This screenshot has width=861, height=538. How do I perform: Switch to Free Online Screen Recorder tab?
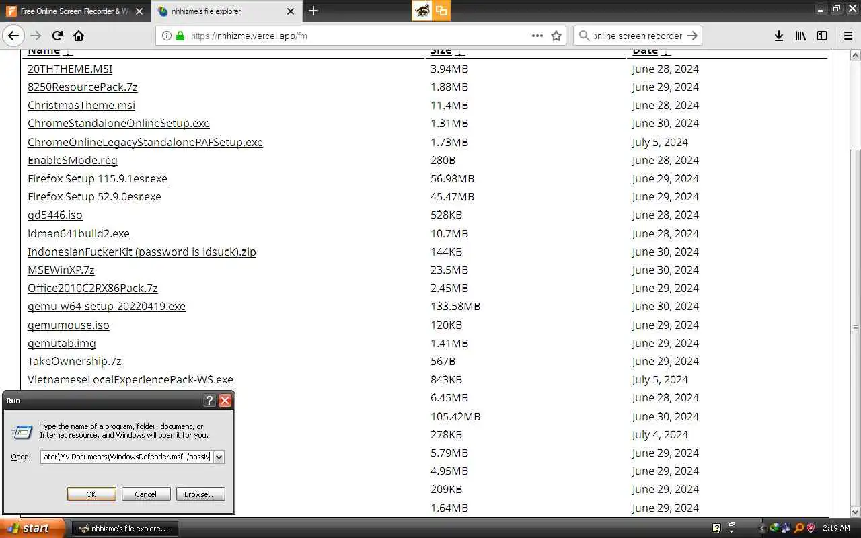point(75,11)
